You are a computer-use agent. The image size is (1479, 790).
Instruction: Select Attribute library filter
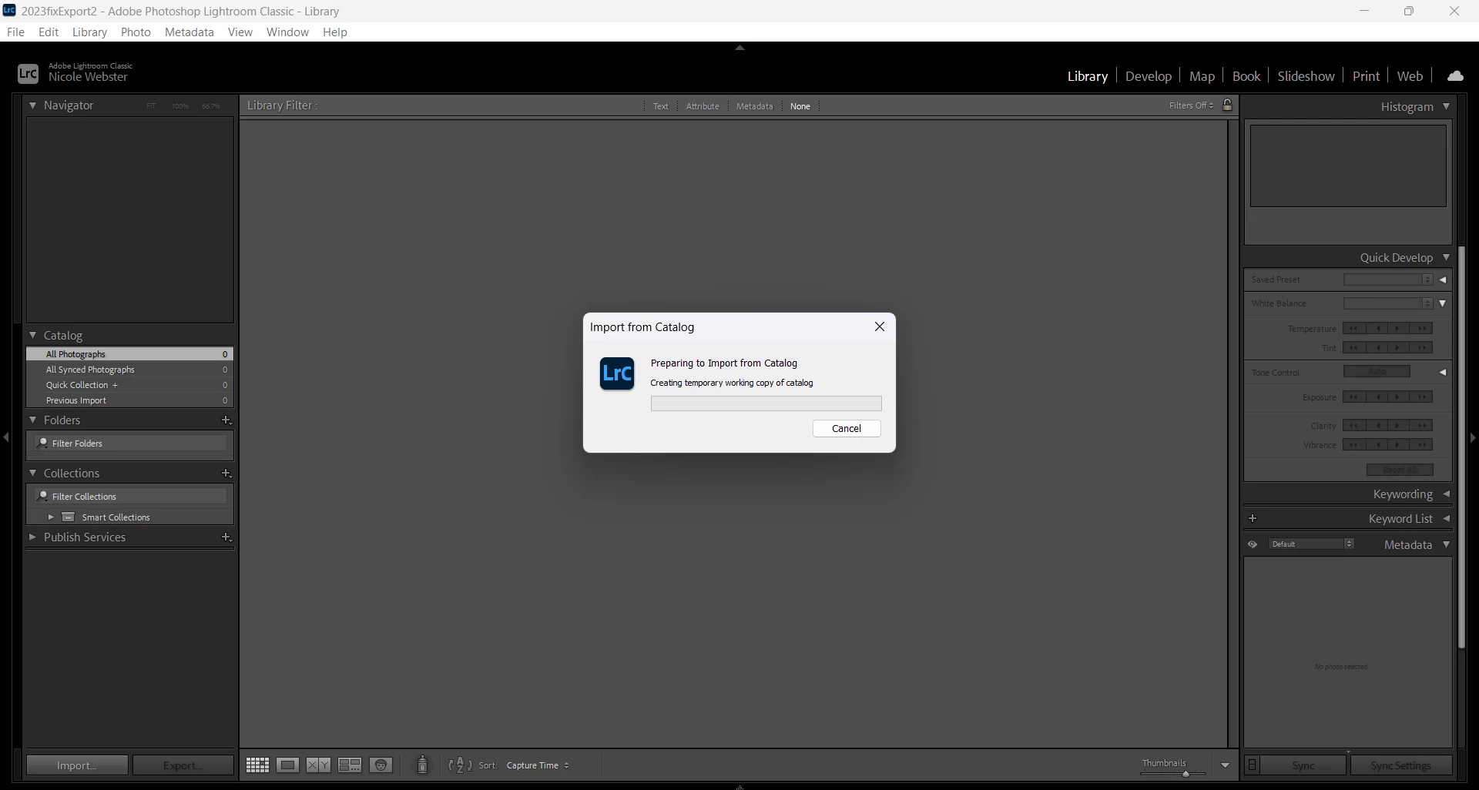(703, 106)
